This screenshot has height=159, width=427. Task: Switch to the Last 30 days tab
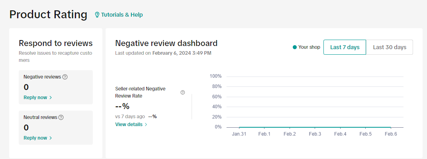click(x=389, y=47)
